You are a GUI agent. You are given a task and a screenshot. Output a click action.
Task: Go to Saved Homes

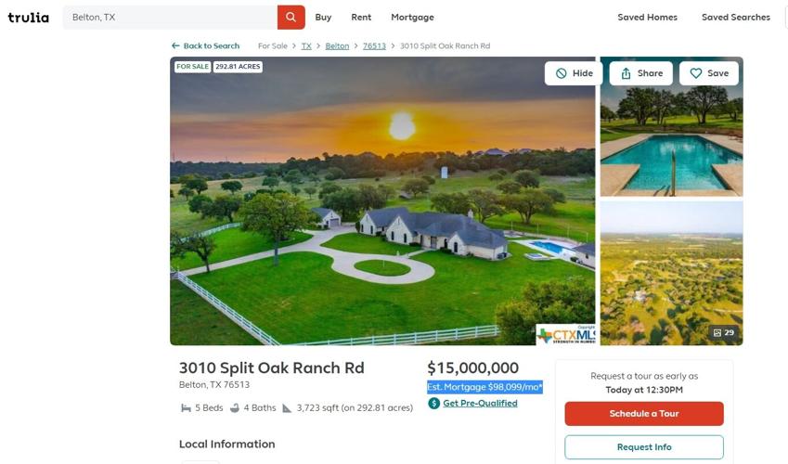click(647, 17)
